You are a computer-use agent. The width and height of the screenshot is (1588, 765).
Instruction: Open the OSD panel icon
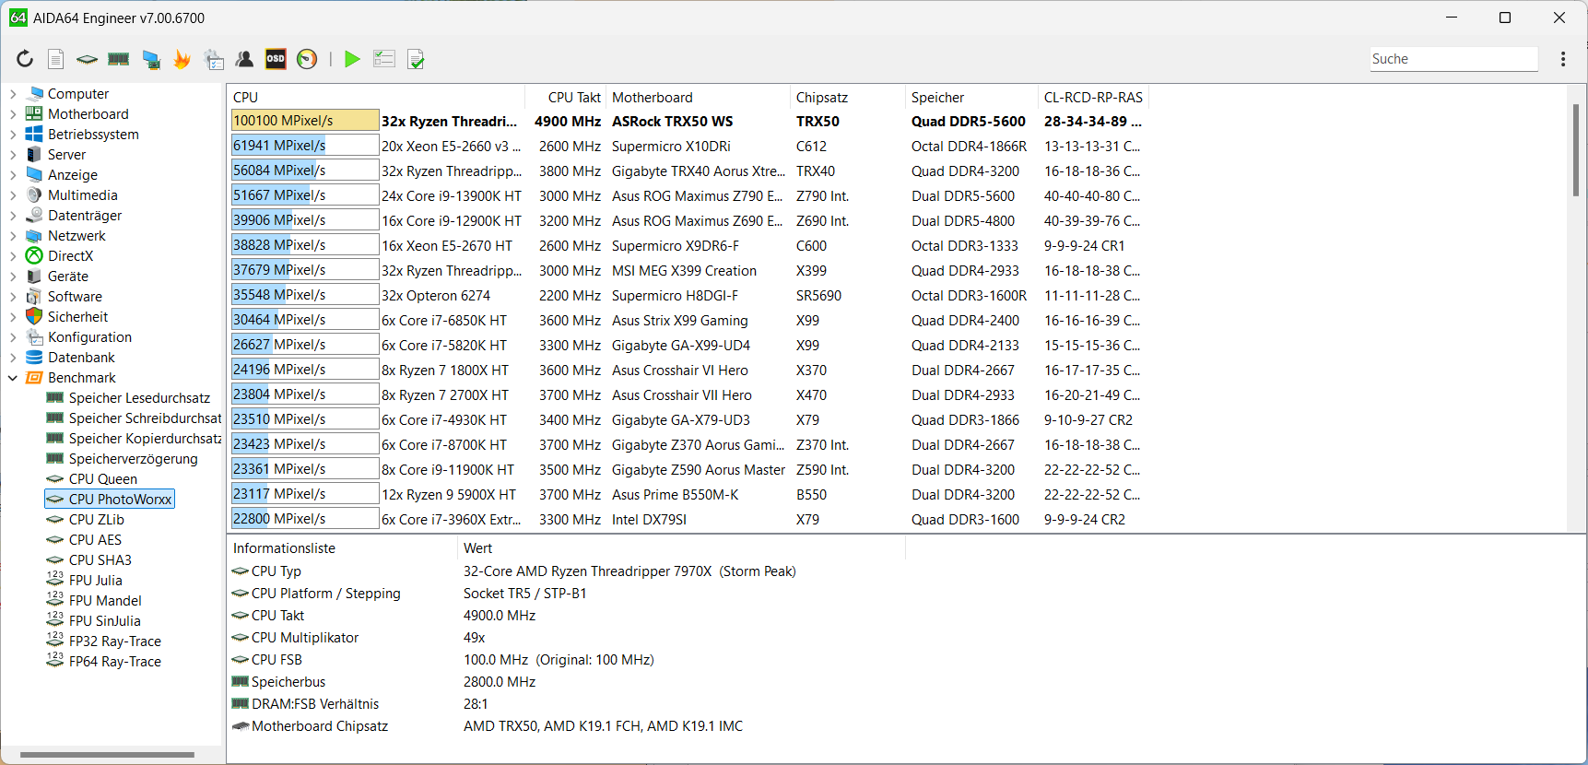pyautogui.click(x=276, y=59)
